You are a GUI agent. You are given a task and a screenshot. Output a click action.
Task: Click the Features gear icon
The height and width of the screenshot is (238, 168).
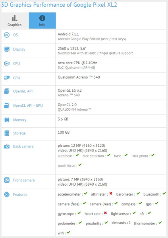coord(7,194)
